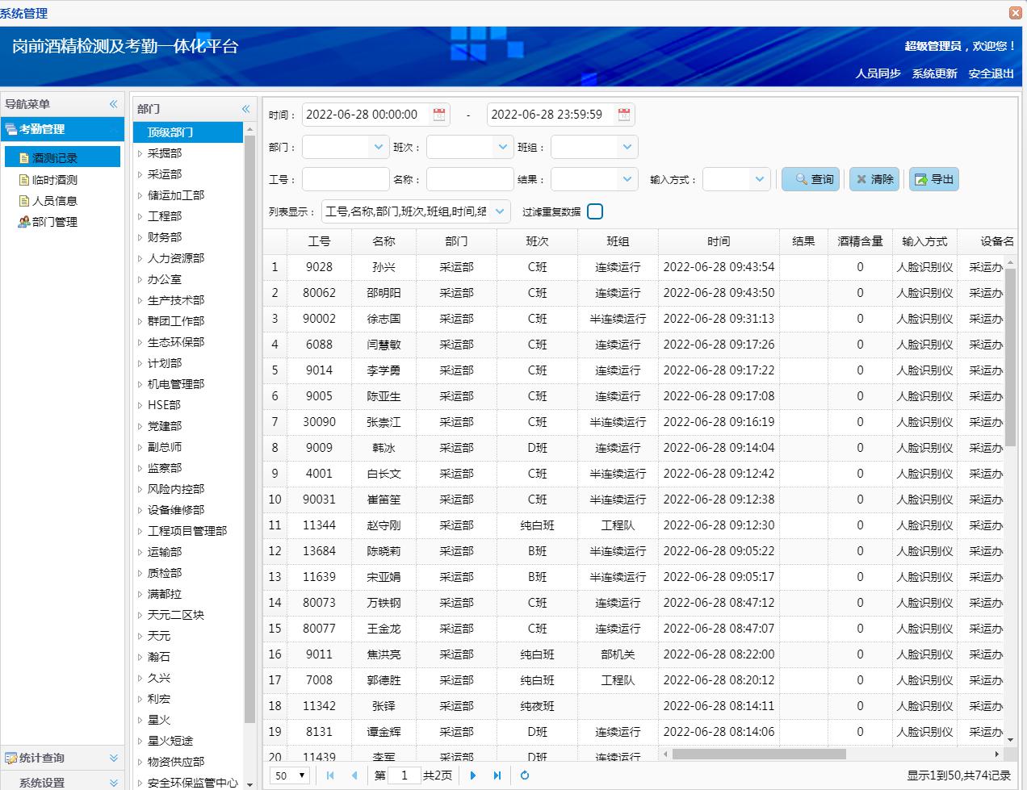Click the 系统管理 menu at top left

24,13
